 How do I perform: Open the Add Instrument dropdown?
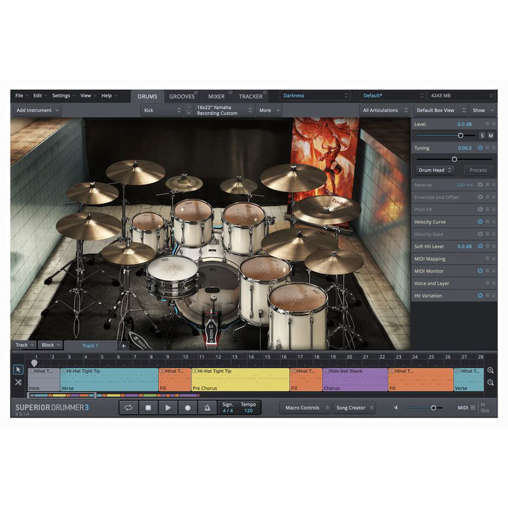[x=37, y=110]
